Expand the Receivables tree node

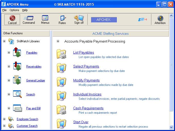(9, 66)
